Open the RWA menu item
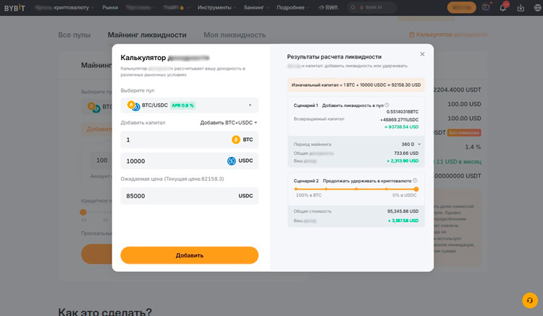The height and width of the screenshot is (316, 543). 328,7
